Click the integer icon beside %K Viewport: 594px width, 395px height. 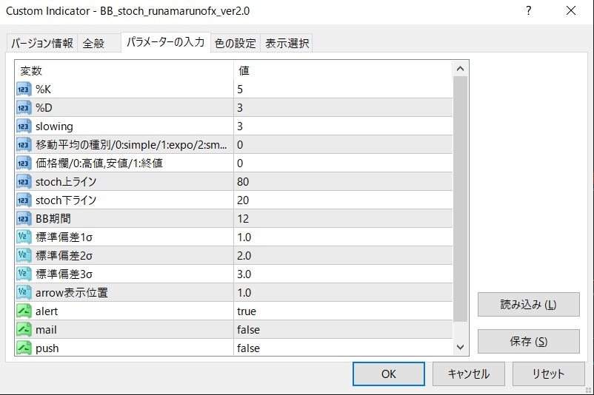tap(24, 90)
